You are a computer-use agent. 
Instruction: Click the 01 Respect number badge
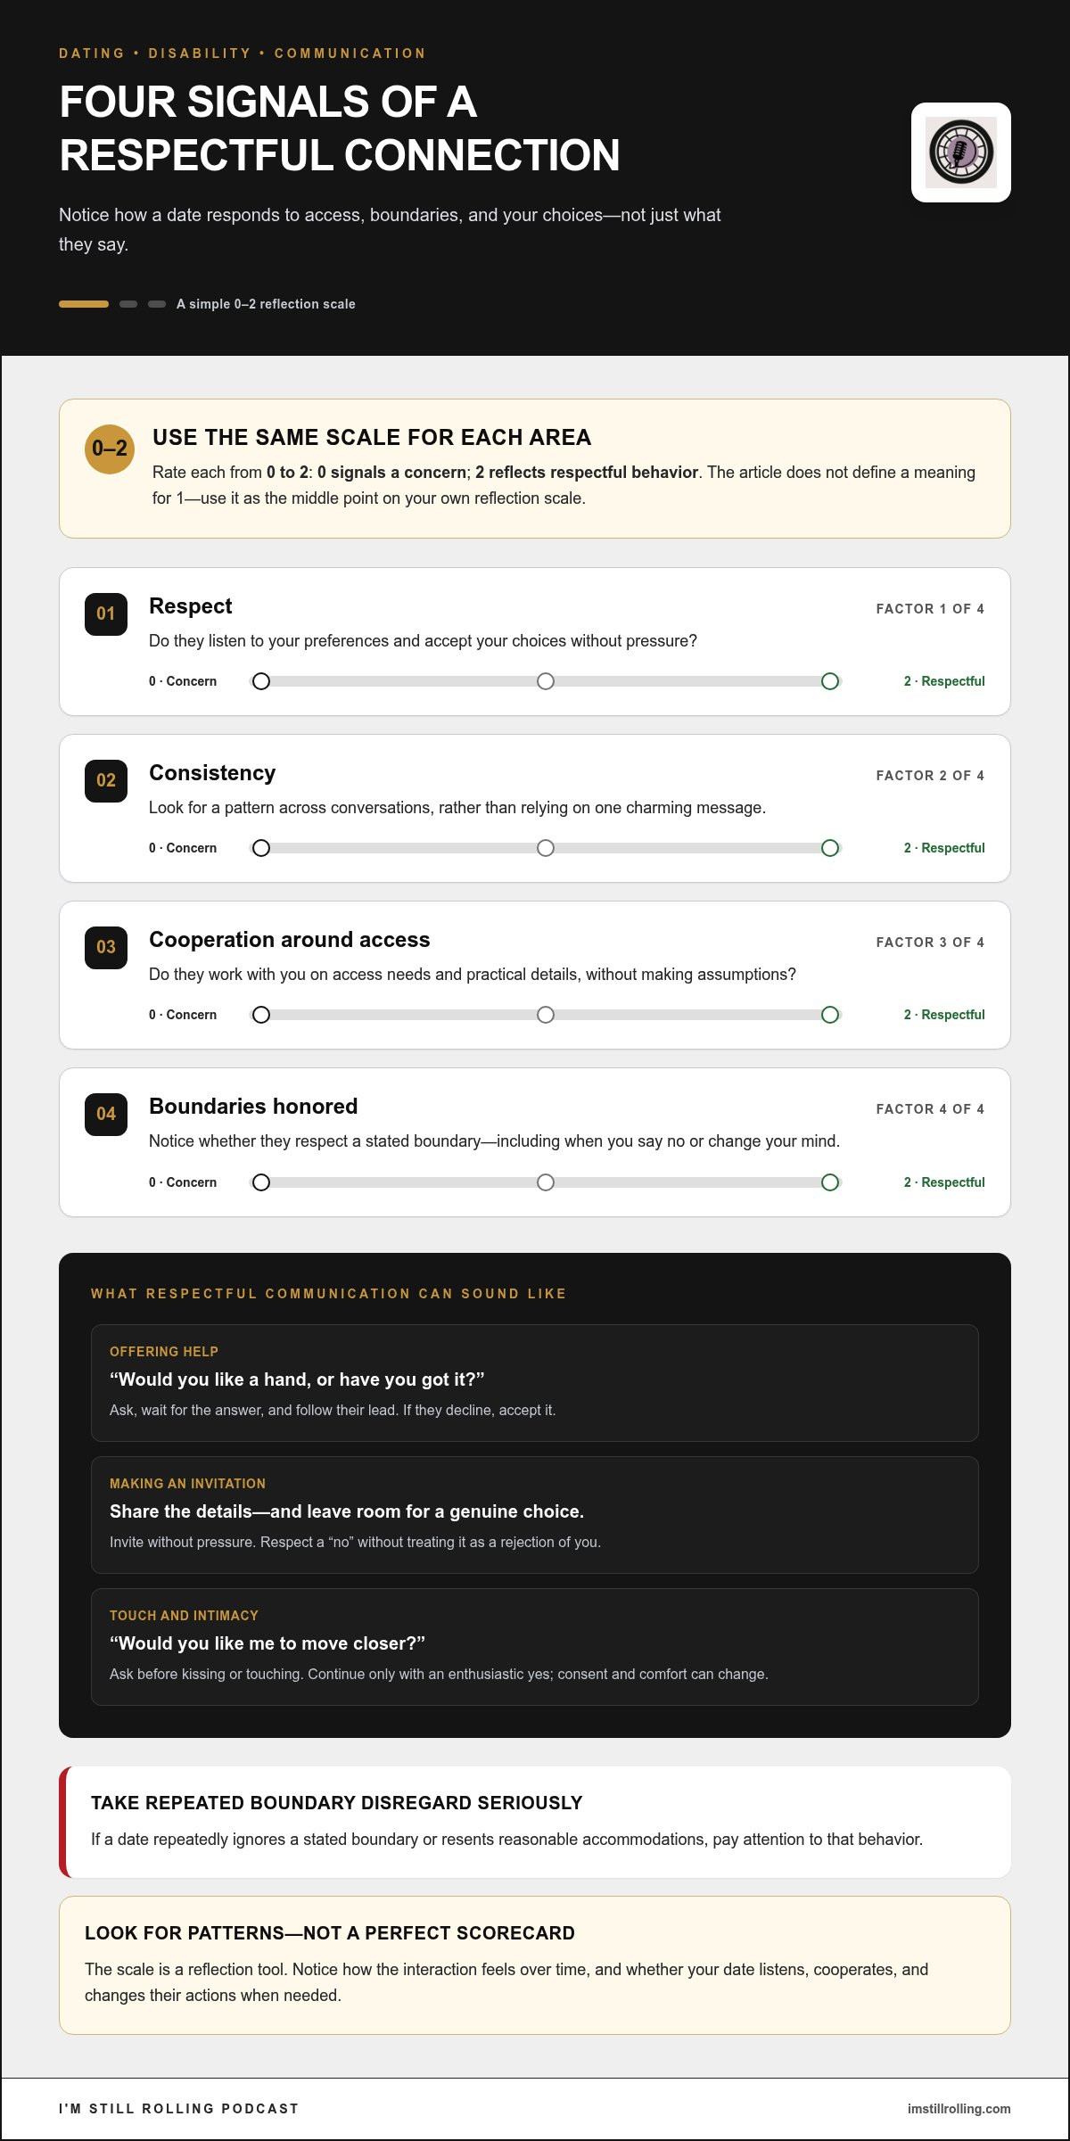(x=106, y=613)
